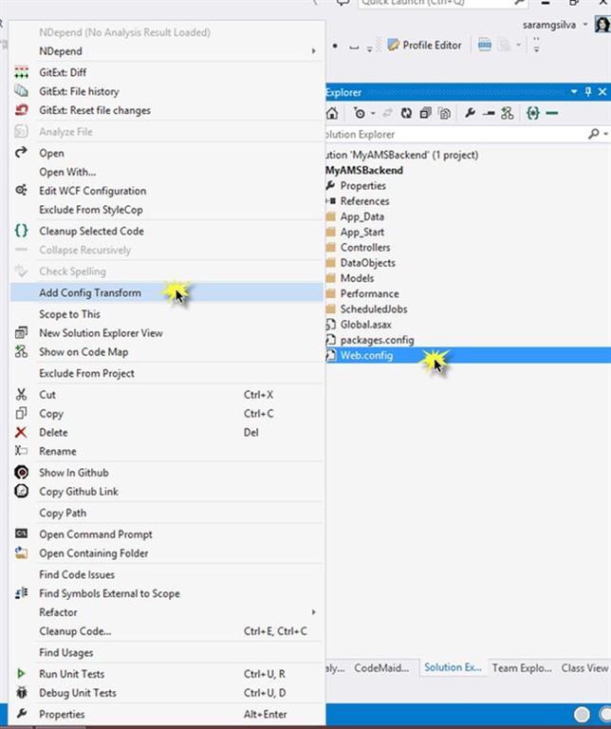Screen dimensions: 611x729
Task: Click the green dash collapse icon in toolbar
Action: click(551, 113)
